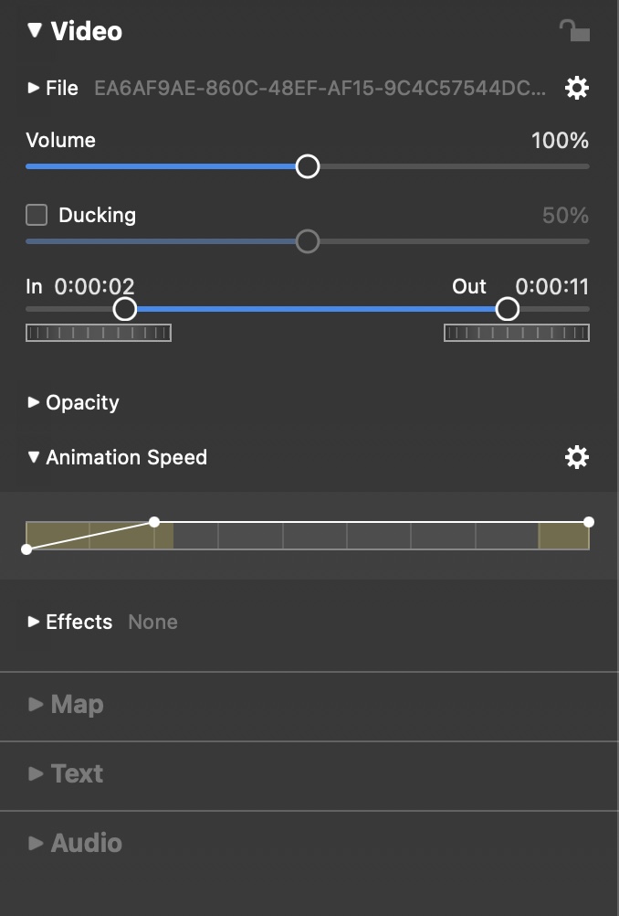Open the Animation Speed gear menu
This screenshot has height=916, width=619.
click(577, 457)
